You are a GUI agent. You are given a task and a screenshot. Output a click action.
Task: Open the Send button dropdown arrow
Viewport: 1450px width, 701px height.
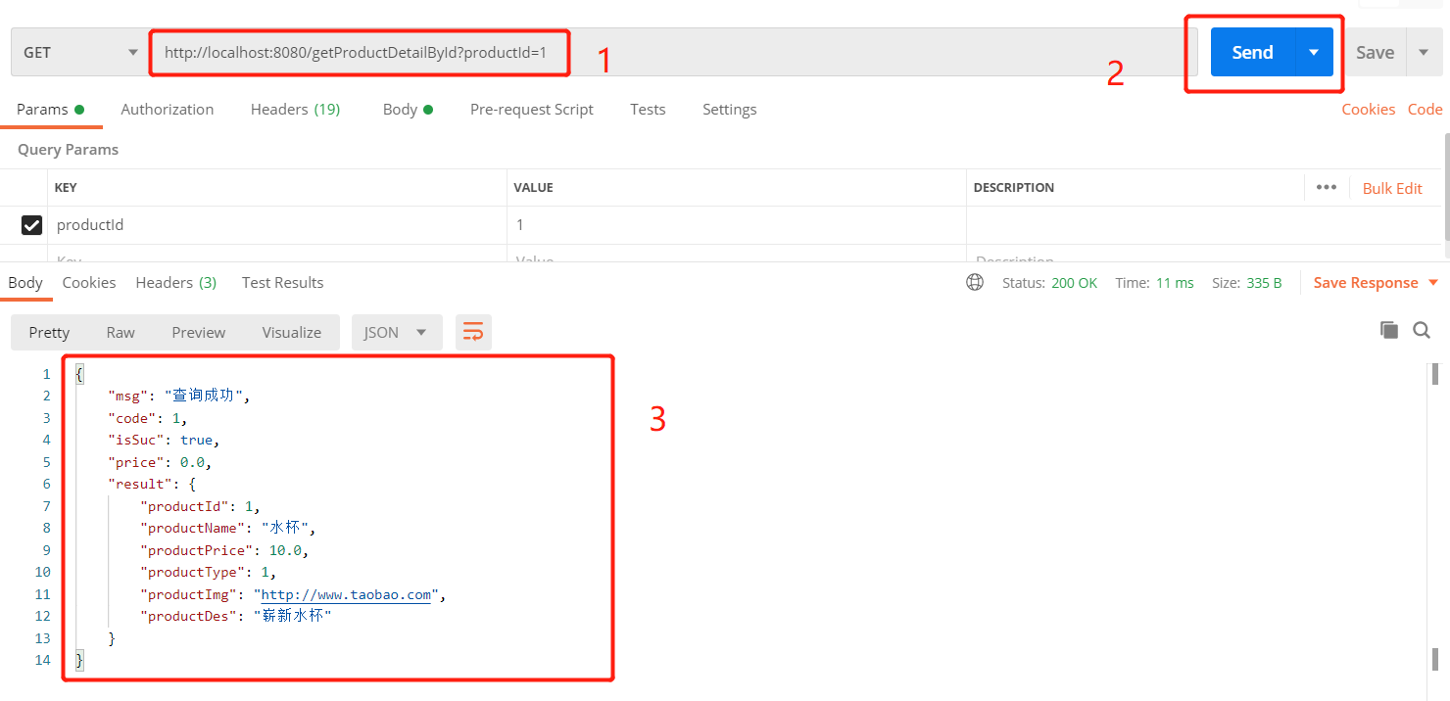coord(1314,52)
